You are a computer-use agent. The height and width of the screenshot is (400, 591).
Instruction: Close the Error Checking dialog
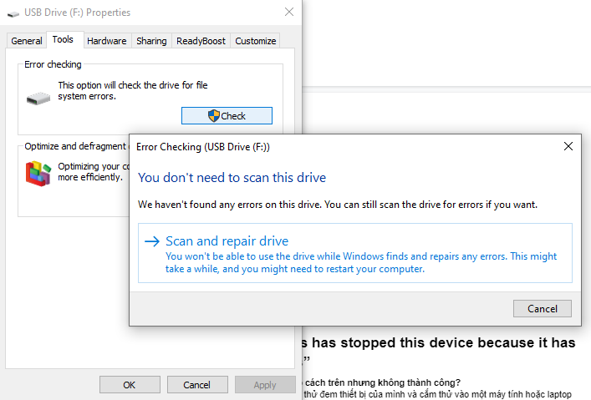click(568, 146)
